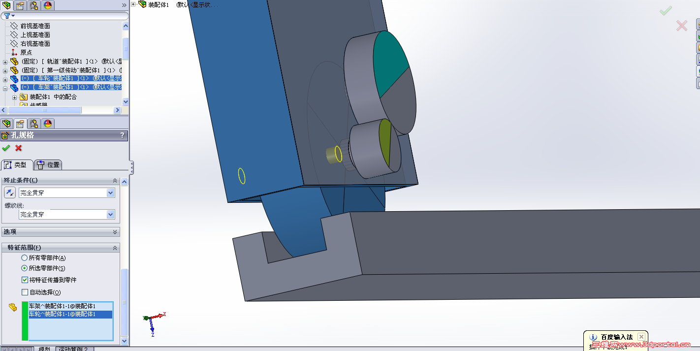Open the 终止条件 完全贯穿 dropdown
Image resolution: width=700 pixels, height=351 pixels.
pyautogui.click(x=111, y=193)
